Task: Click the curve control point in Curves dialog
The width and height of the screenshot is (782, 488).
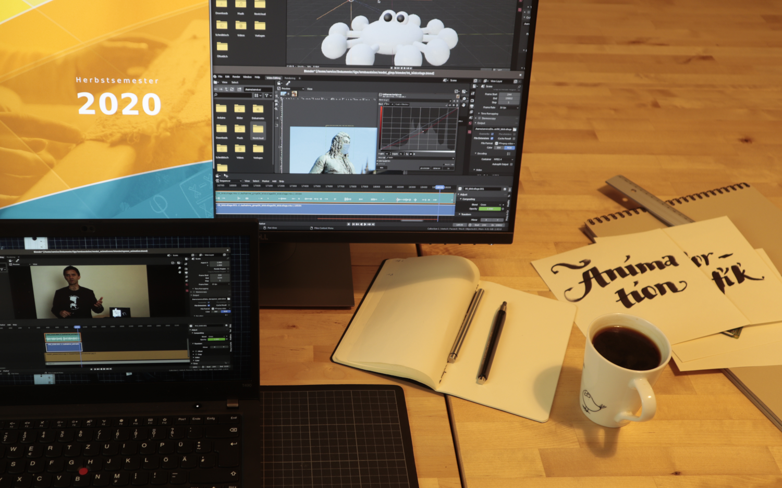Action: coord(423,131)
